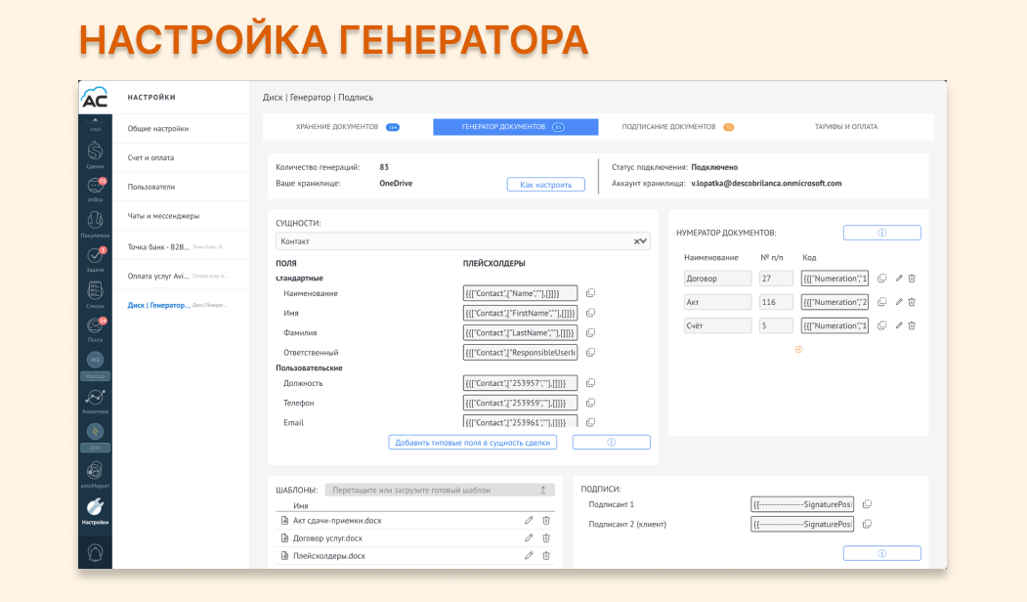Image resolution: width=1027 pixels, height=602 pixels.
Task: Click the Email placeholder code field
Action: [520, 421]
